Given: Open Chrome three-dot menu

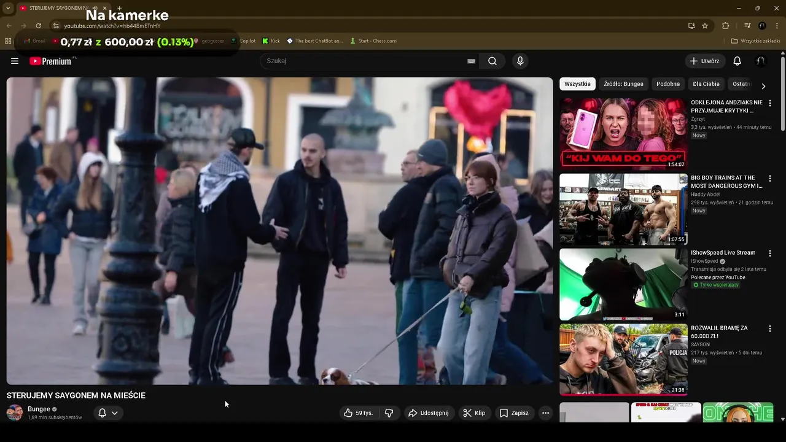Looking at the screenshot, I should (x=777, y=26).
